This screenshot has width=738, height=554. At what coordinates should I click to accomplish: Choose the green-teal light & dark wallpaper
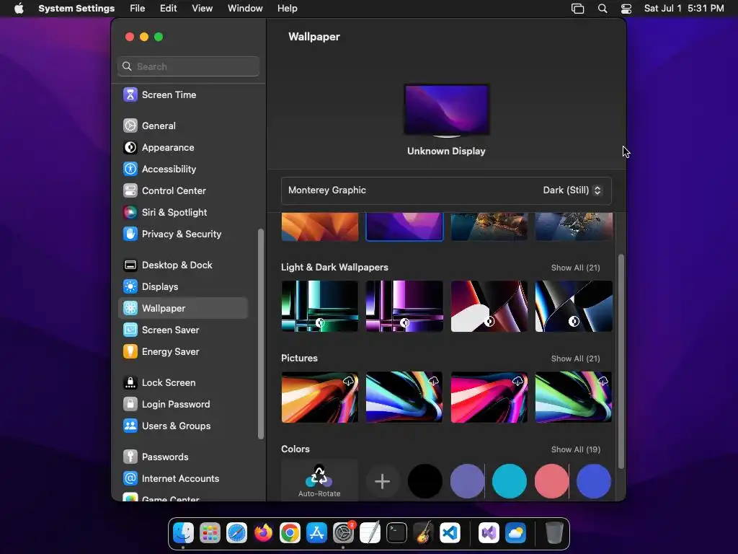[x=319, y=306]
